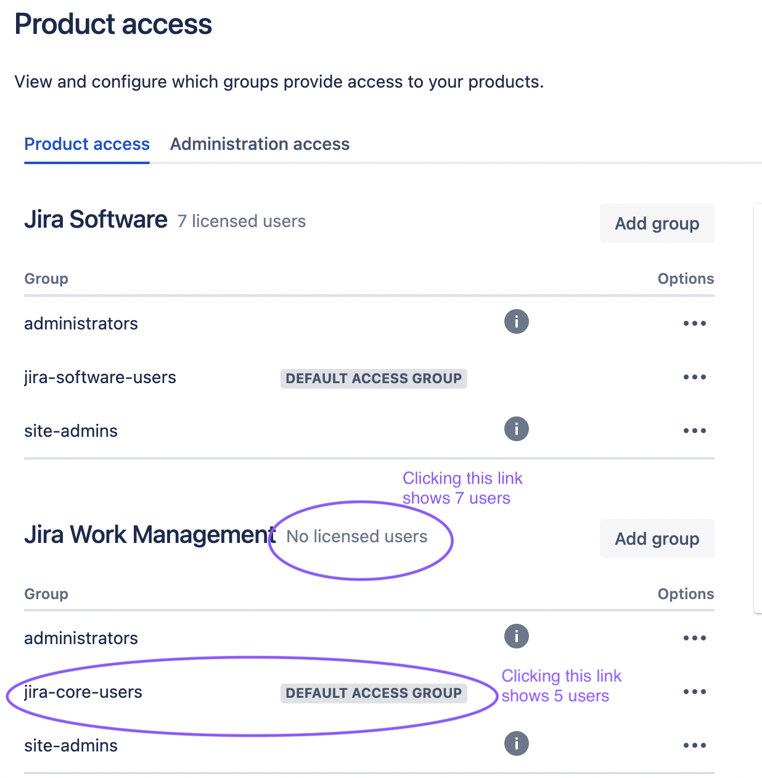Click the administrators group name under Jira Software
Screen dimensions: 762x778
pos(81,323)
